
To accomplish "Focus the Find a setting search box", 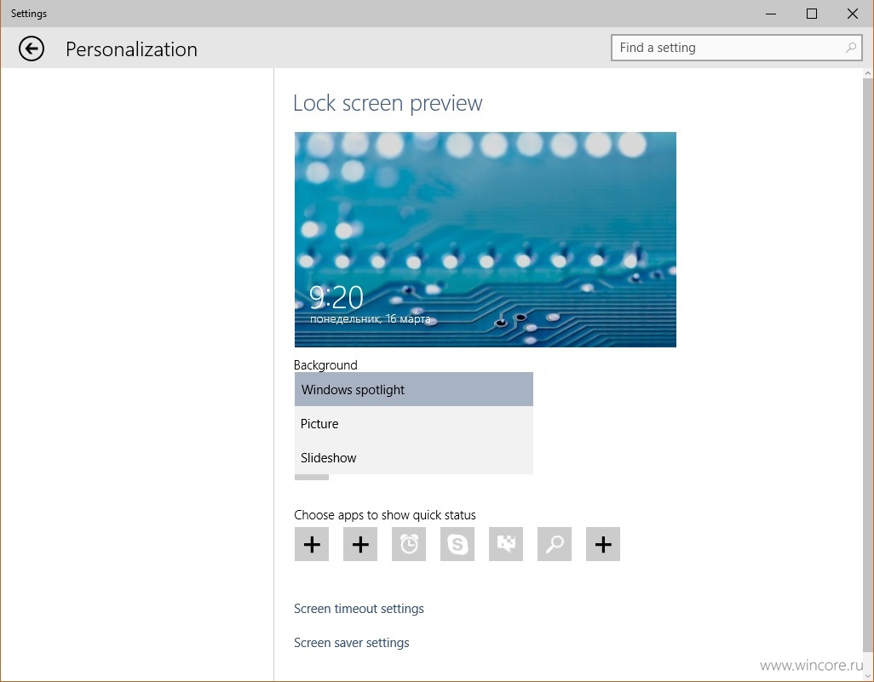I will tap(736, 48).
